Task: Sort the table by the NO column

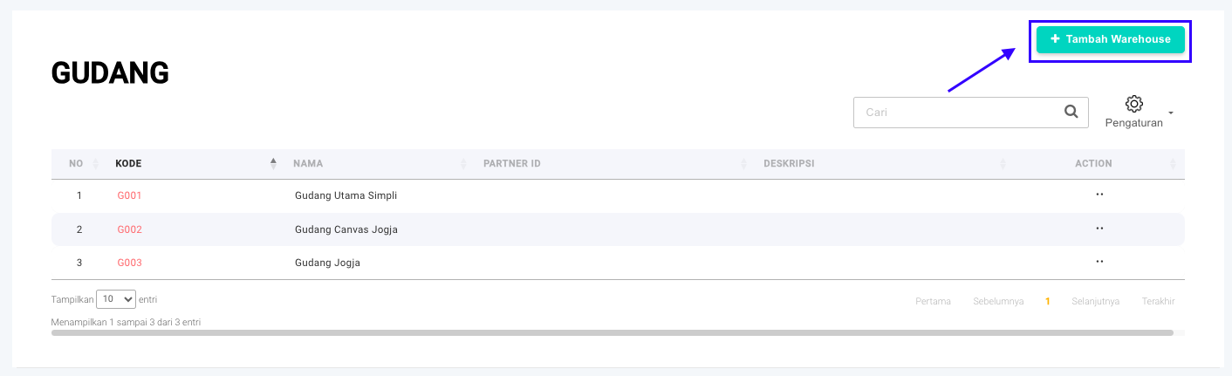Action: [77, 163]
